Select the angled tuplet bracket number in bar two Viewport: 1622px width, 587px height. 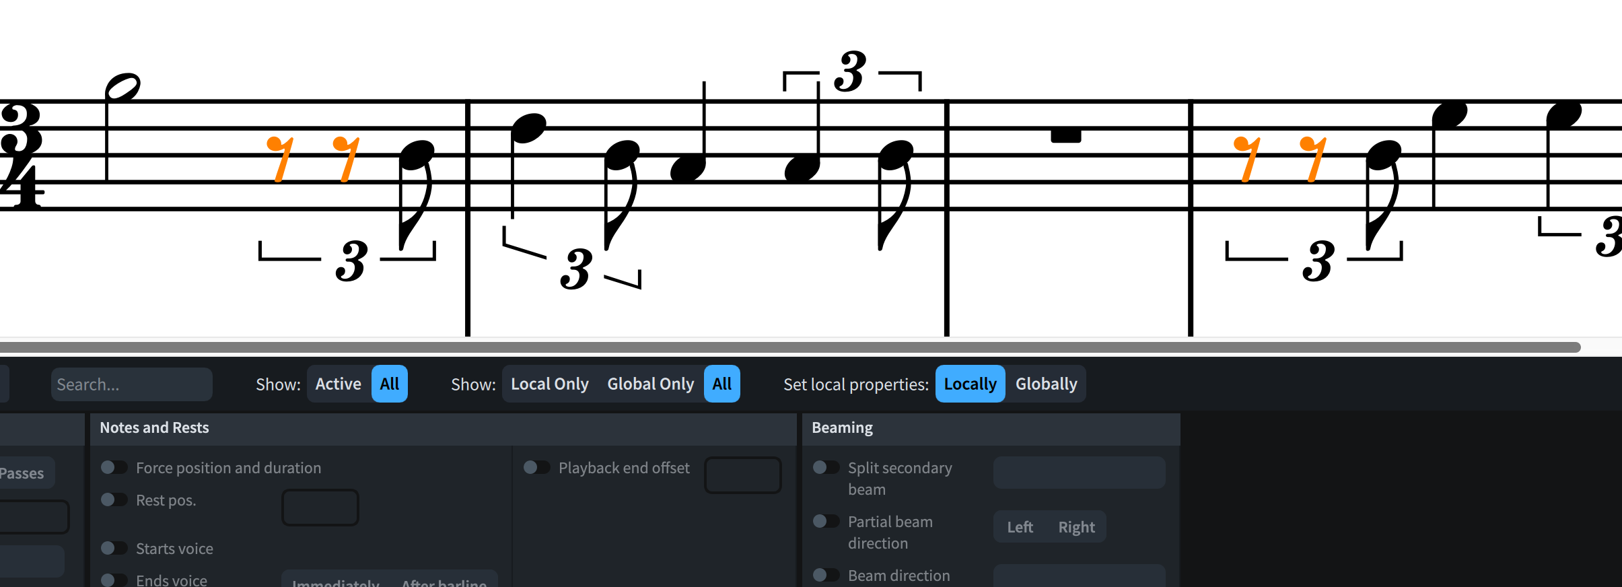point(576,269)
